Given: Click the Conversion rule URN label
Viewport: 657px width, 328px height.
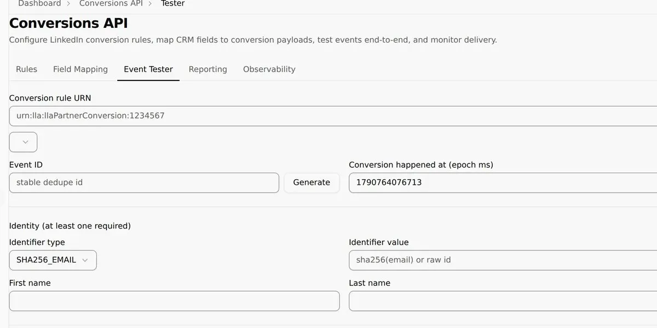Looking at the screenshot, I should point(50,98).
